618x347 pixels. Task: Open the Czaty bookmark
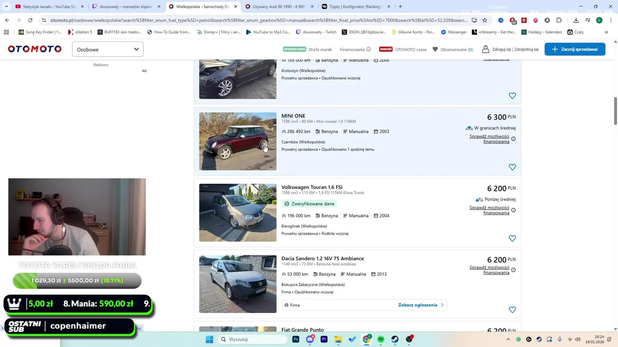click(x=576, y=32)
